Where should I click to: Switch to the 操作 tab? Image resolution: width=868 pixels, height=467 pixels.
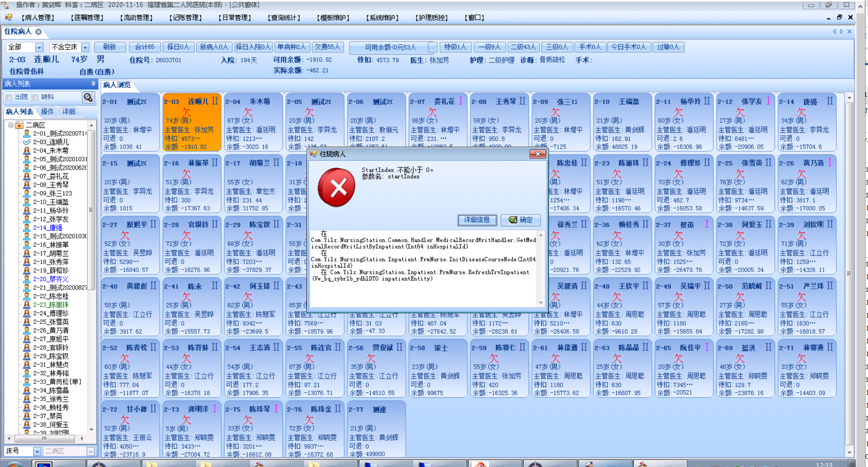click(47, 112)
